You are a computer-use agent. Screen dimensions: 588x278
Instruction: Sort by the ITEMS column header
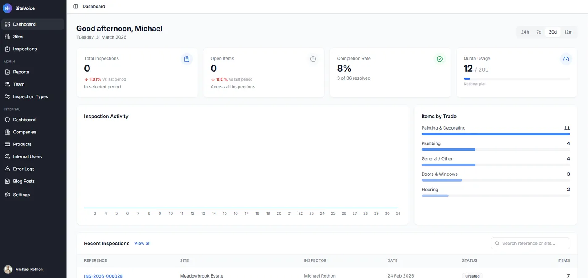tap(564, 260)
